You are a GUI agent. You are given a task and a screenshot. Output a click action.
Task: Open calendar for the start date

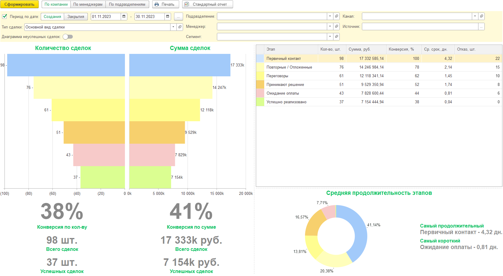(124, 16)
